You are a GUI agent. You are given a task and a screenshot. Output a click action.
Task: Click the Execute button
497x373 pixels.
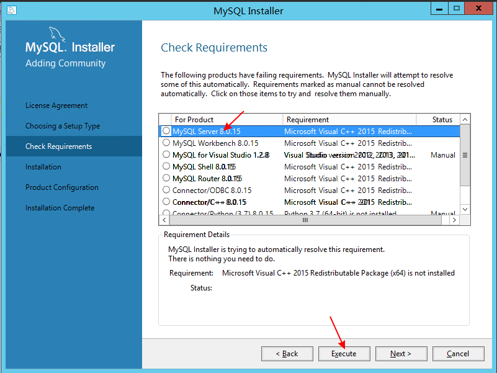pos(344,354)
